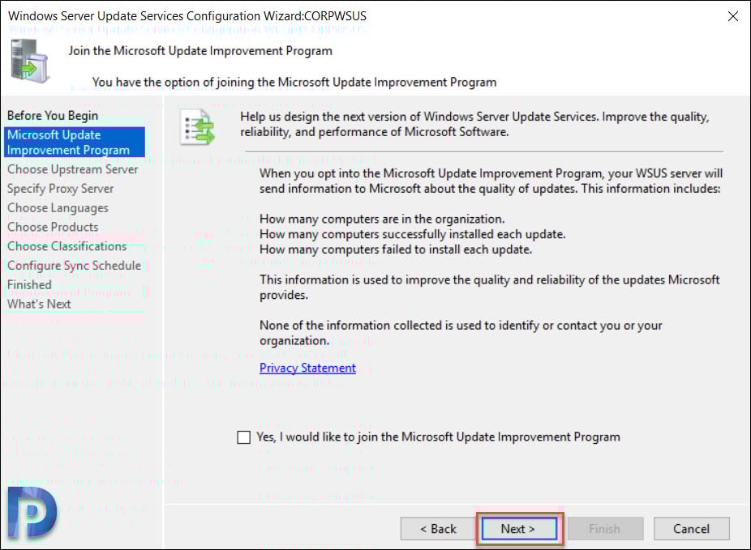Select Choose Upstream Server step
This screenshot has width=751, height=550.
click(72, 169)
